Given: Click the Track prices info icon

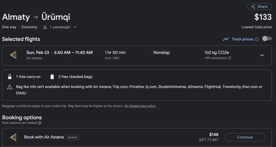Looking at the screenshot, I should tap(257, 39).
